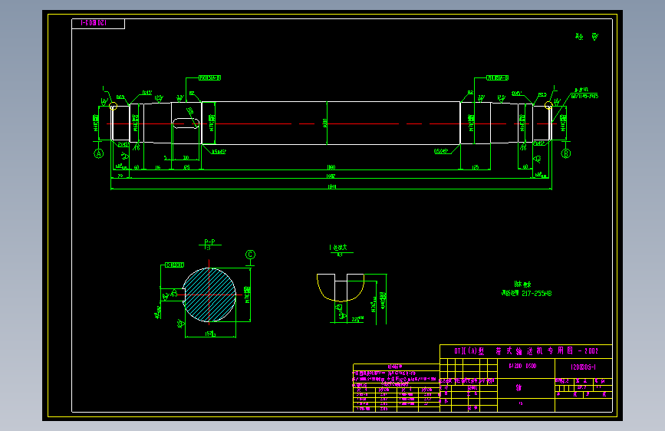Select the hatched circular P-P cross-section

click(x=209, y=294)
